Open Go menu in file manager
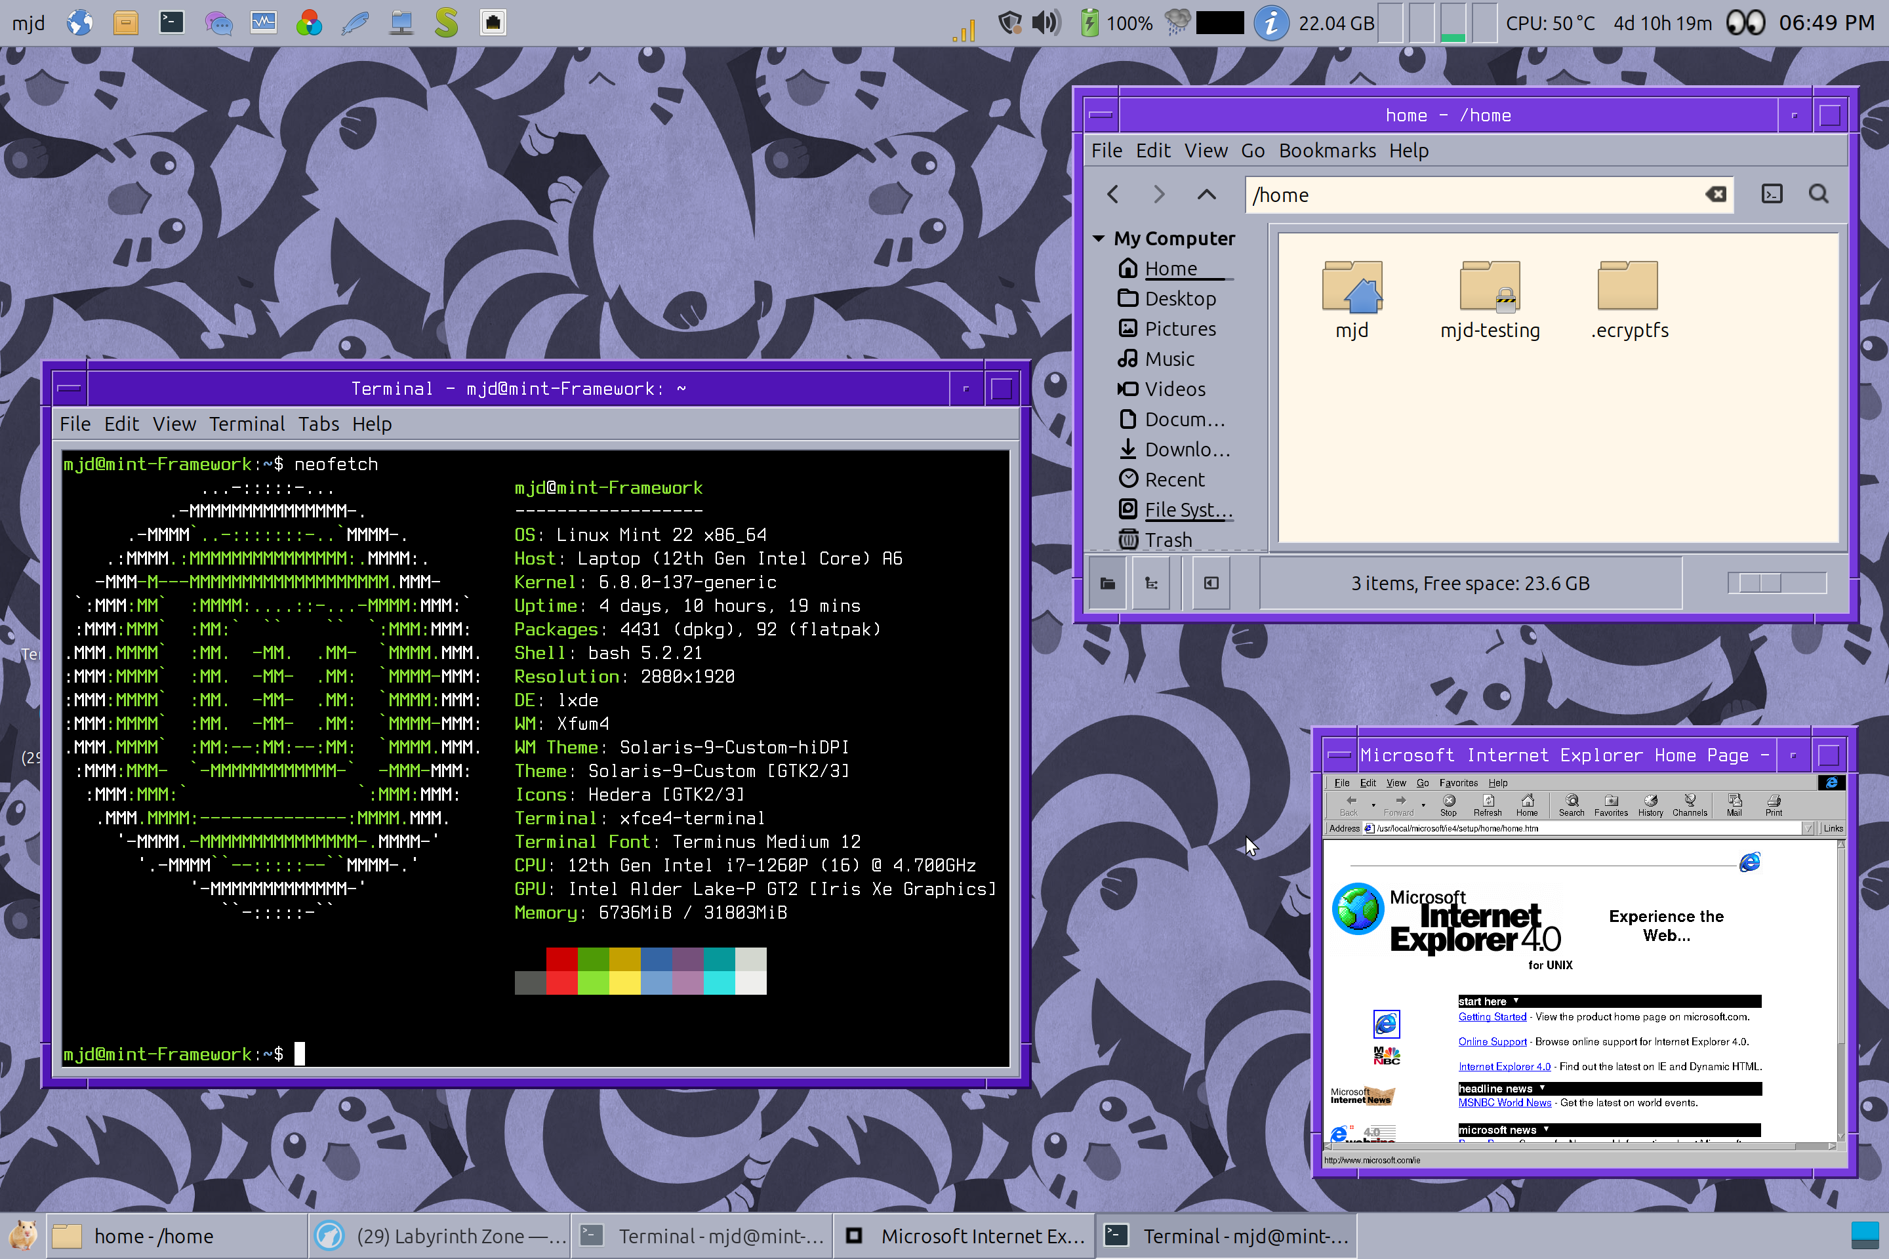1889x1259 pixels. [1252, 151]
